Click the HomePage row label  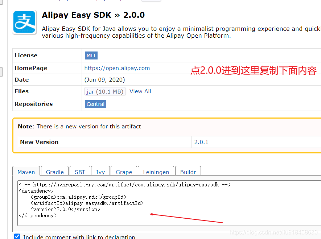coord(31,68)
